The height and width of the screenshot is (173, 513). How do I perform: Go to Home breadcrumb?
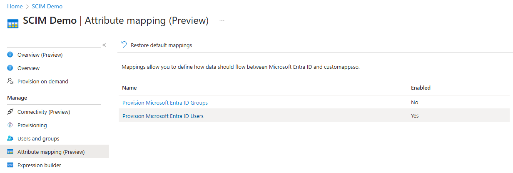point(15,7)
